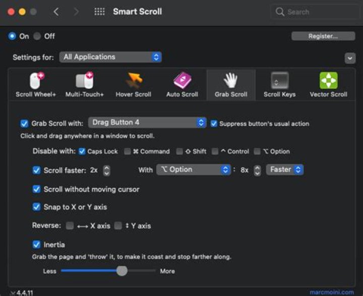This screenshot has width=363, height=296.
Task: Open the Faster dropdown
Action: [x=284, y=170]
